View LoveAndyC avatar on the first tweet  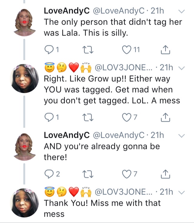point(25,24)
